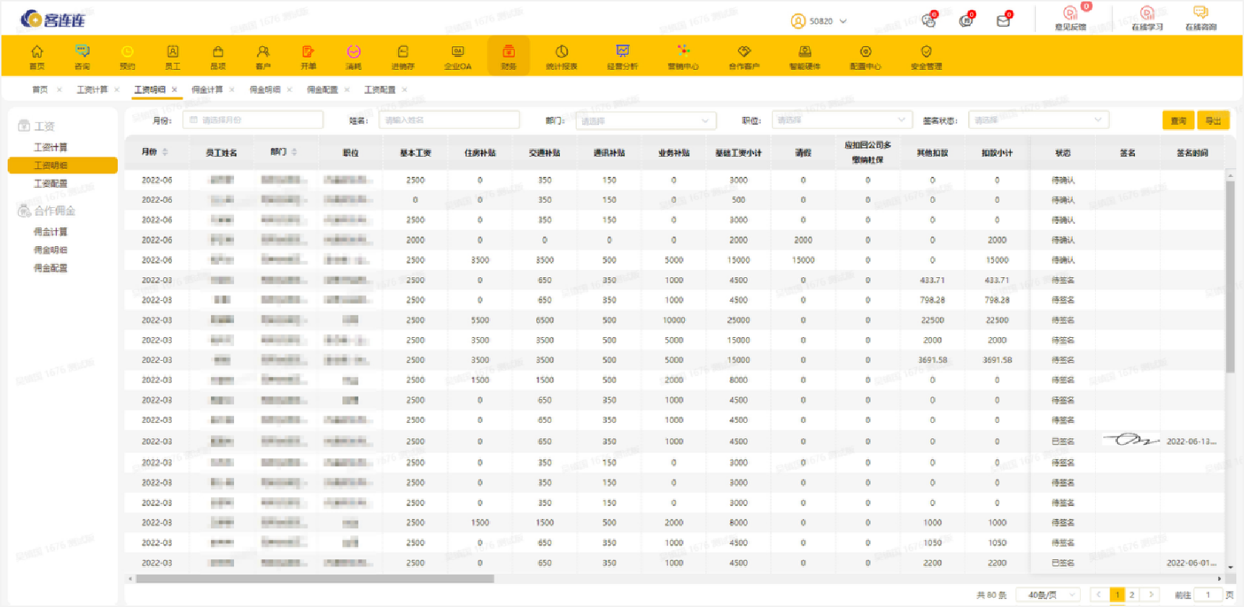Switch to the 工资计算 page tab
This screenshot has width=1244, height=607.
92,89
